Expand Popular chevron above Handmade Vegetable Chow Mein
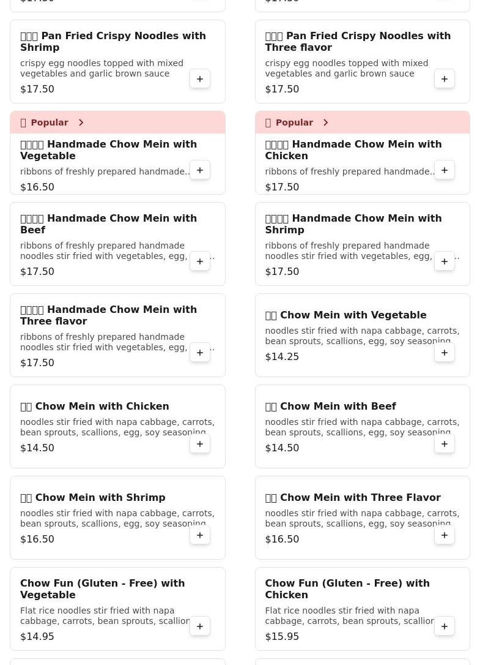This screenshot has width=480, height=665. pyautogui.click(x=81, y=122)
